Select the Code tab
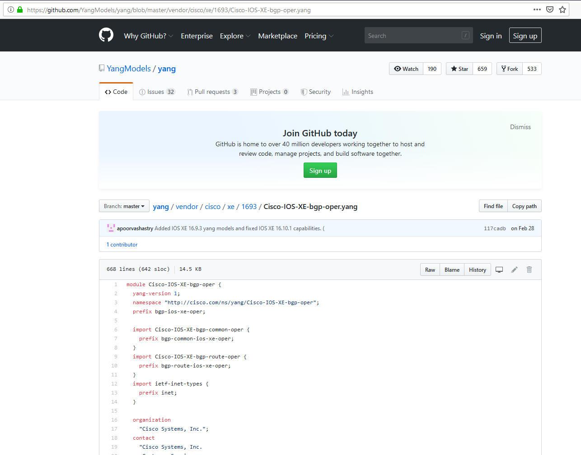The width and height of the screenshot is (581, 455). [116, 92]
